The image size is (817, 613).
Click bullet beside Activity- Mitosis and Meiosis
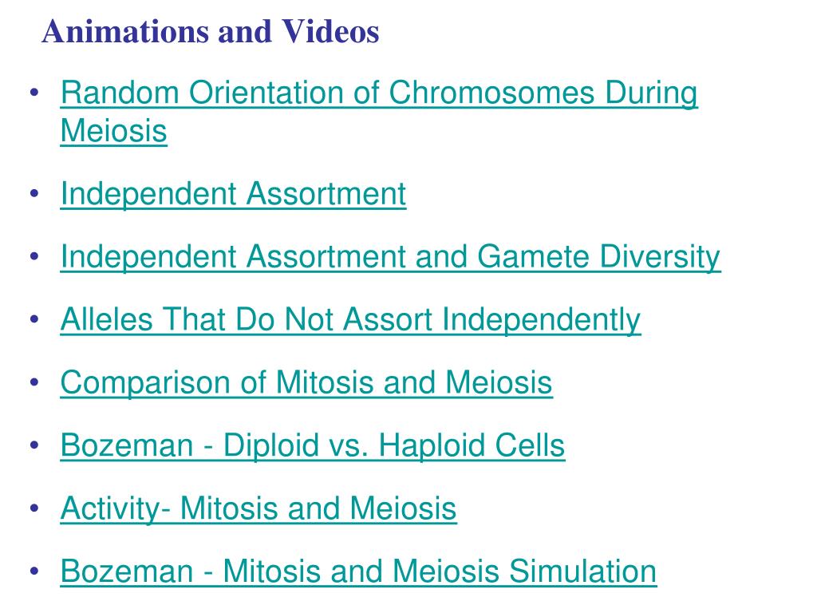[x=34, y=508]
